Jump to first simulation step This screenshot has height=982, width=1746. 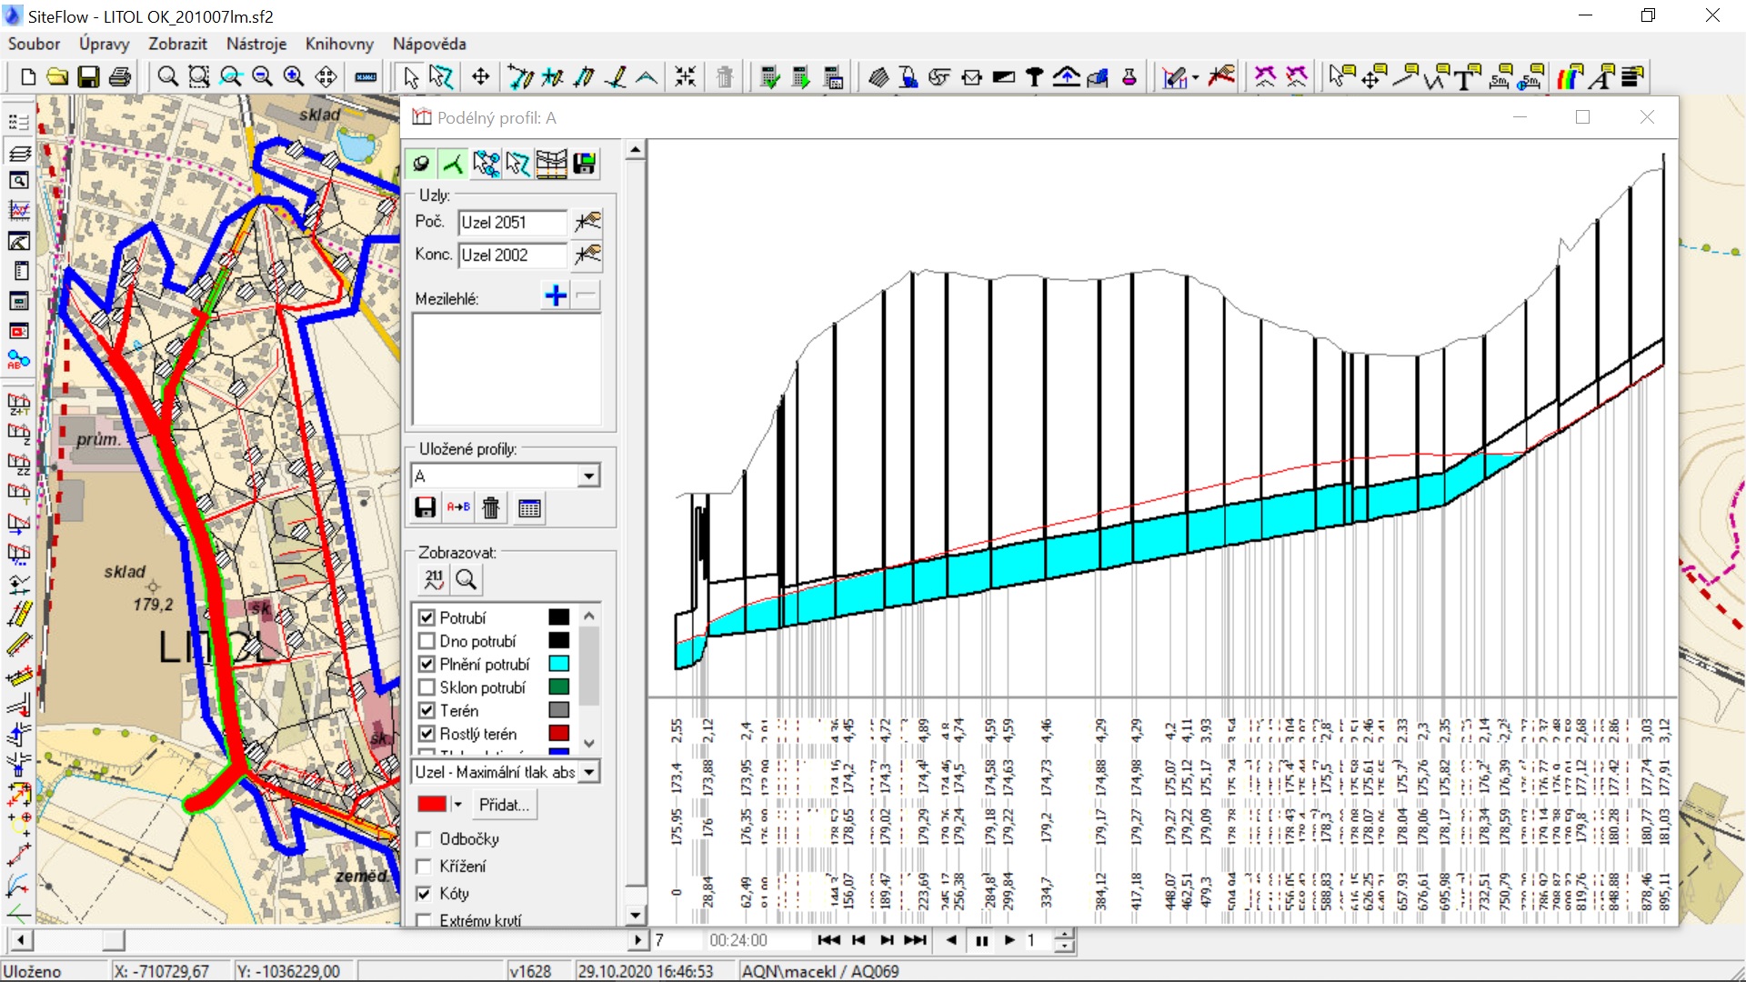coord(828,940)
